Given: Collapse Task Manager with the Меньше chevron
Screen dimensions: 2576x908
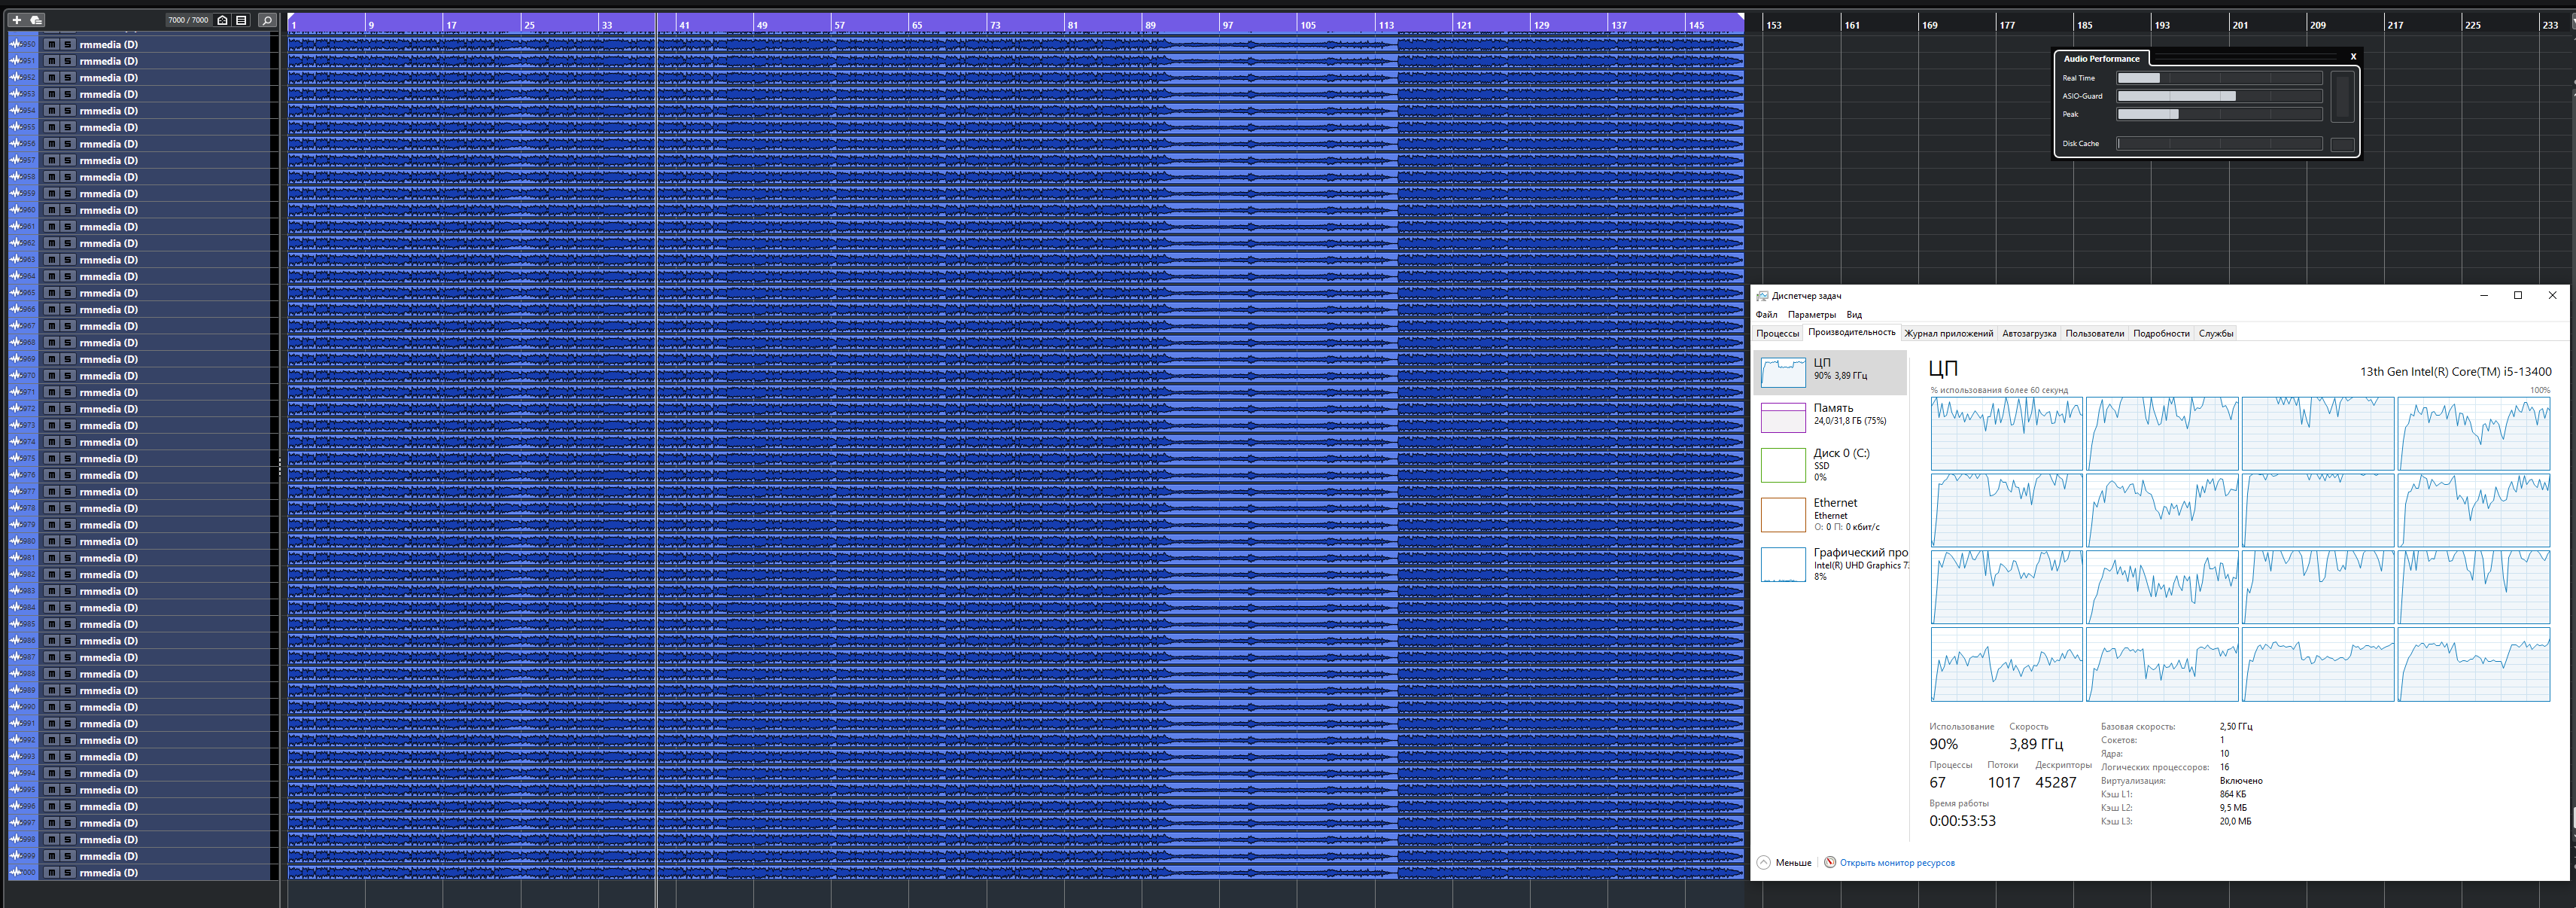Looking at the screenshot, I should 1764,862.
